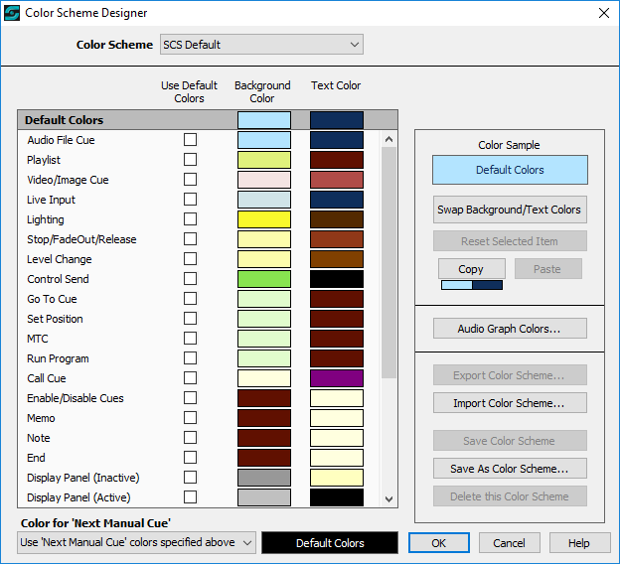The width and height of the screenshot is (620, 564).
Task: Toggle Use Default Colors for Display Panel (Active)
Action: coord(190,497)
